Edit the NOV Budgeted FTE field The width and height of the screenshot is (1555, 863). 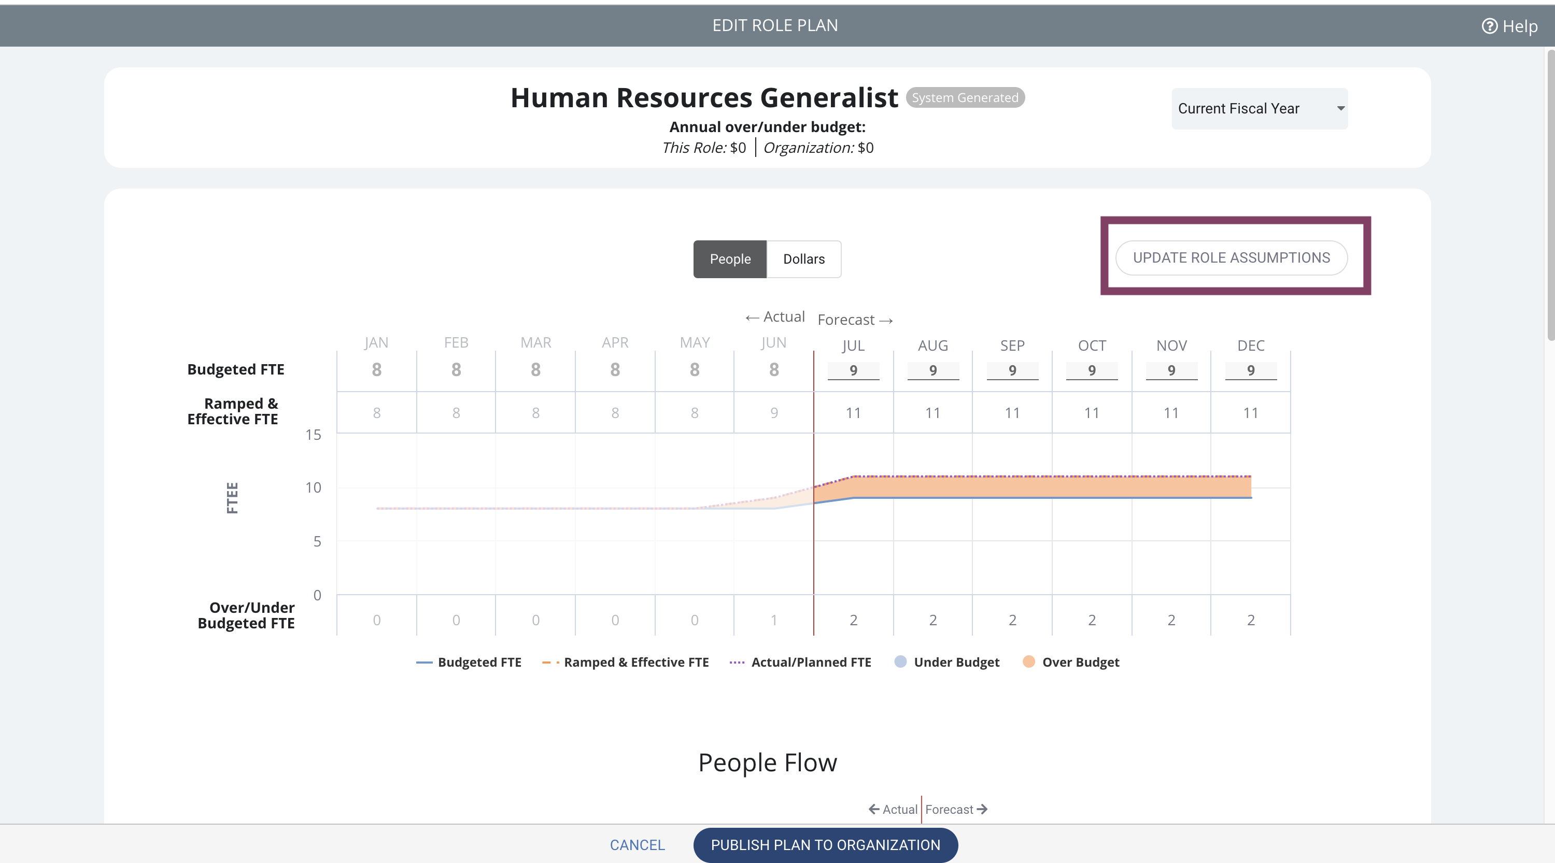click(x=1171, y=370)
